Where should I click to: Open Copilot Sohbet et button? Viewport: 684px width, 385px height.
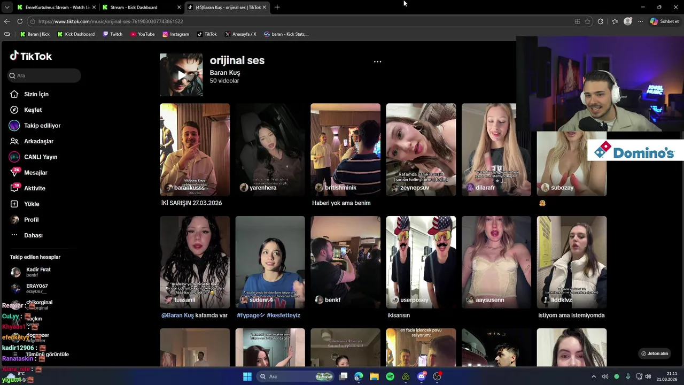tap(665, 21)
